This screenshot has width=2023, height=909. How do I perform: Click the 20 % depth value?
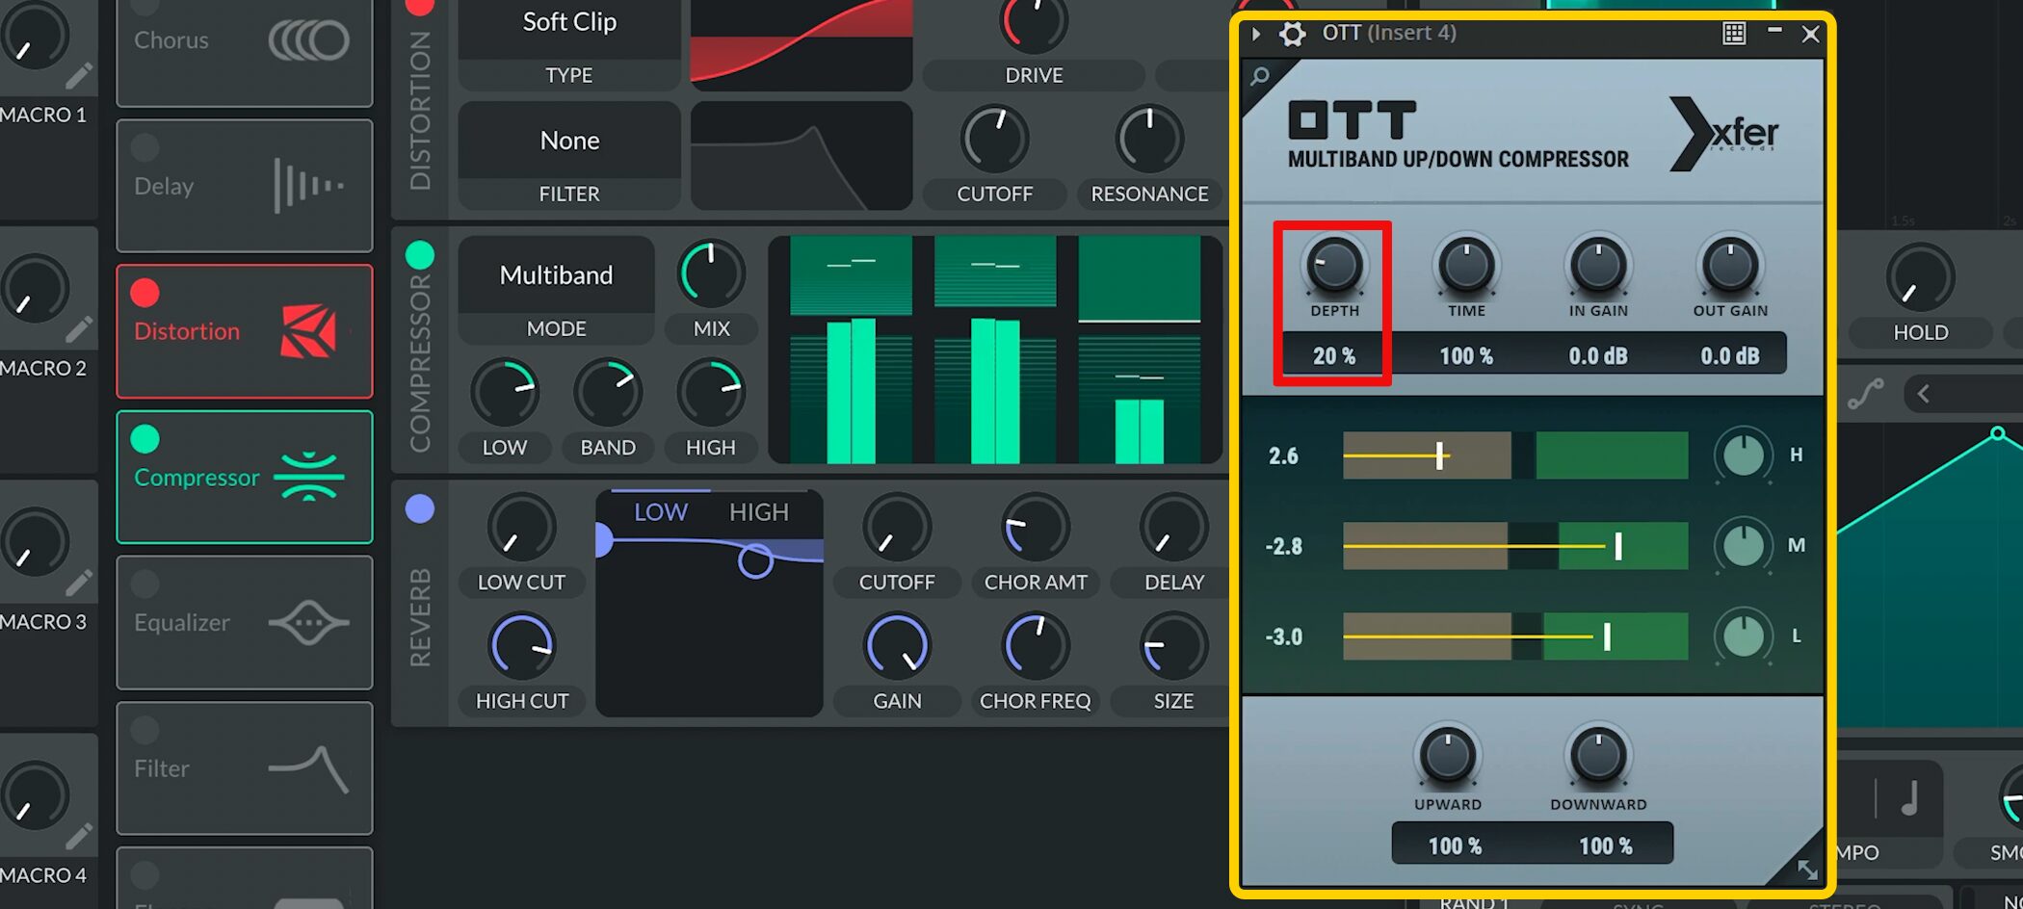(x=1334, y=355)
